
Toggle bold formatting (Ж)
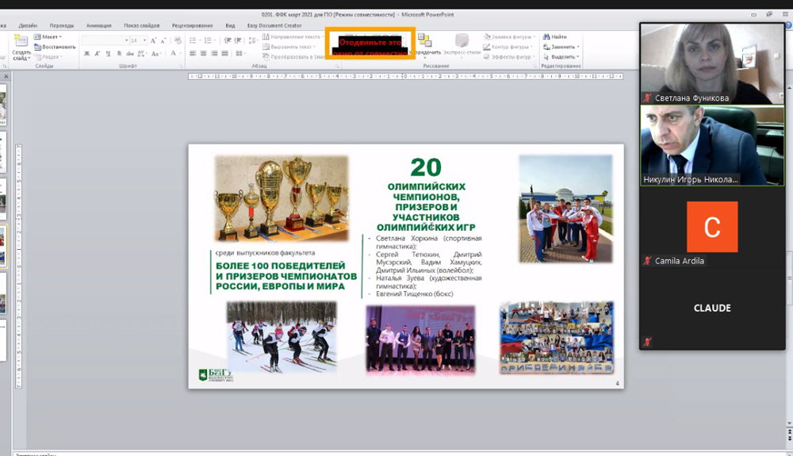(x=86, y=54)
